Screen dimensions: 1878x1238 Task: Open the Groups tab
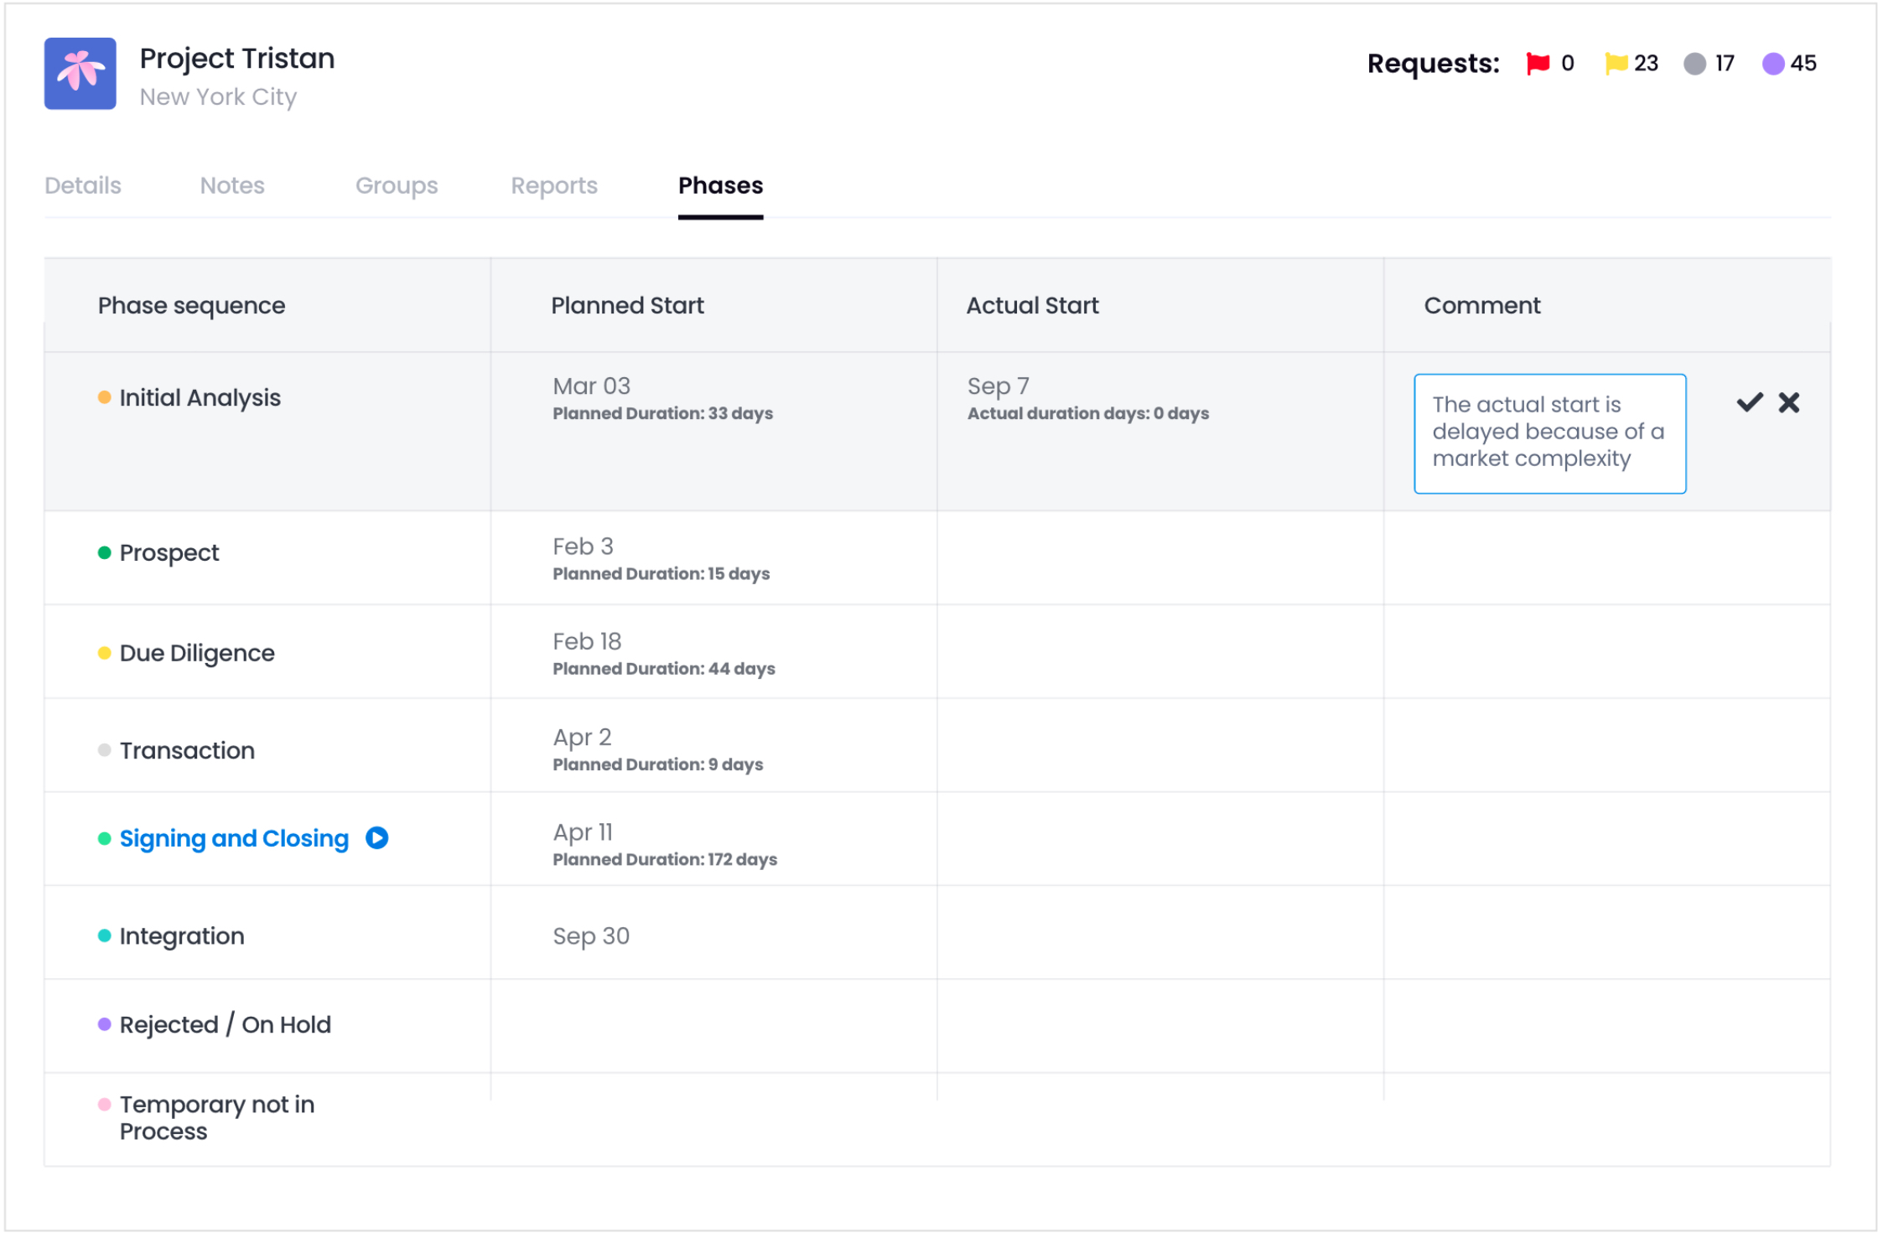tap(396, 185)
